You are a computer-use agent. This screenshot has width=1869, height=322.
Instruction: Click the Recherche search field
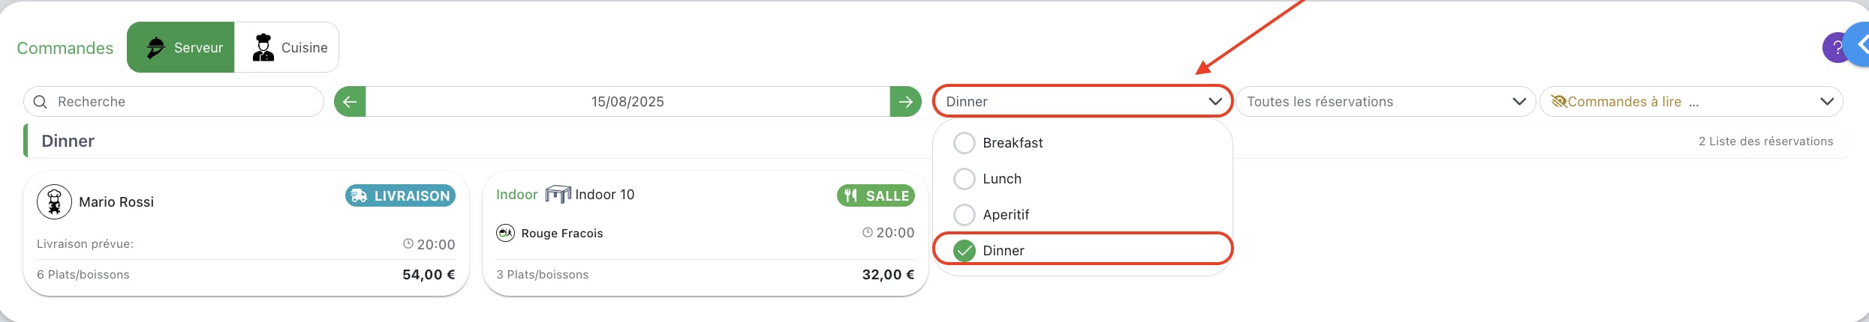[x=174, y=102]
